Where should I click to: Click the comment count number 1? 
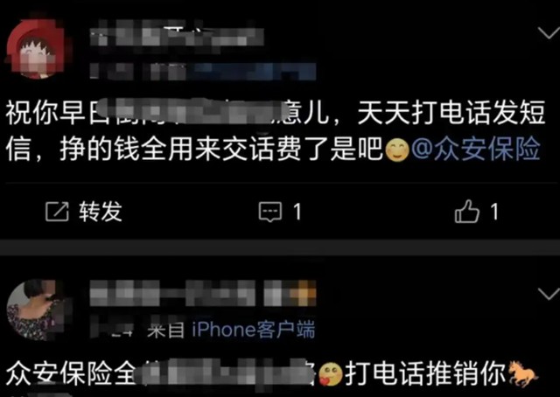[297, 212]
